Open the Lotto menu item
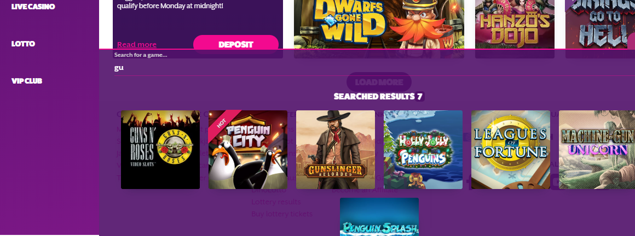 (23, 44)
